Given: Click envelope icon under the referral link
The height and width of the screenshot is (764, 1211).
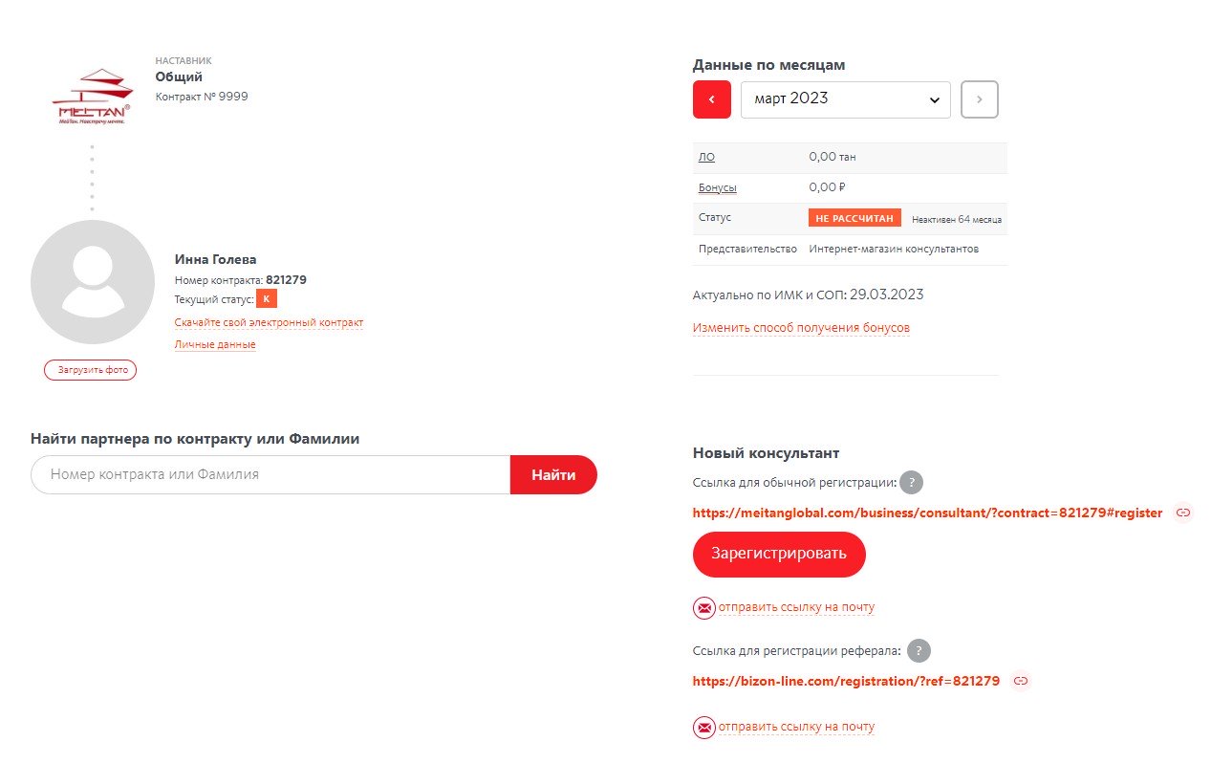Looking at the screenshot, I should pos(704,727).
